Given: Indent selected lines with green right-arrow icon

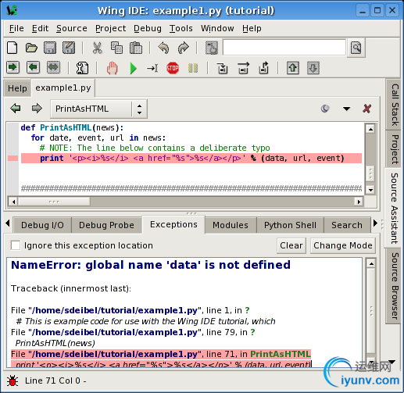Looking at the screenshot, I should (x=13, y=68).
